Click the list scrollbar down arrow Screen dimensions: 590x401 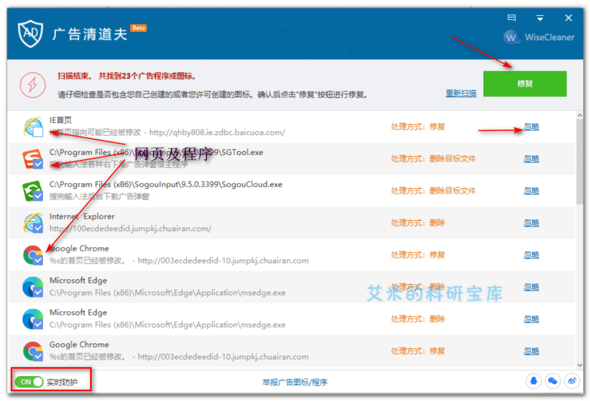(x=580, y=365)
